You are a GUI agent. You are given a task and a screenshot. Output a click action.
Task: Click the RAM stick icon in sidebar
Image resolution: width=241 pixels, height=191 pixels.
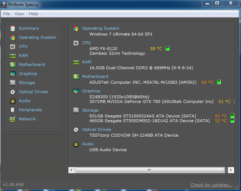click(x=13, y=56)
